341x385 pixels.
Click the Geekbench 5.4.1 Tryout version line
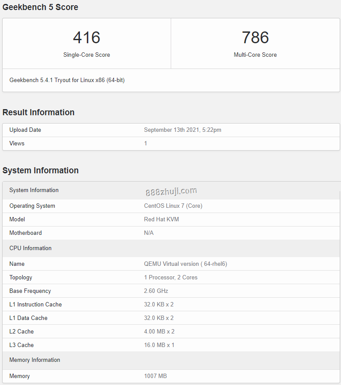coord(67,80)
